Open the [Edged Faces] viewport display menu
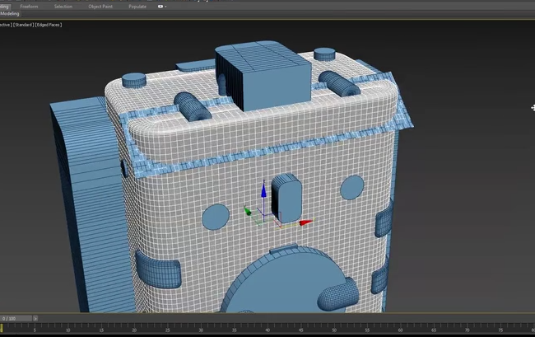The height and width of the screenshot is (337, 535). (49, 25)
